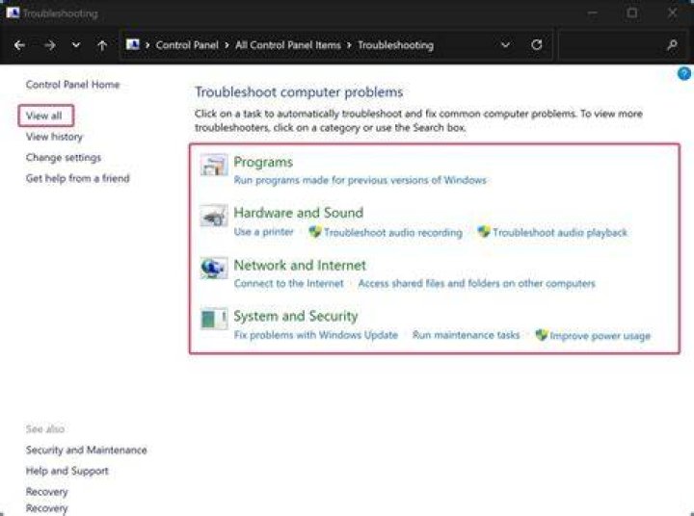Click shield icon beside Improve power usage
Viewport: 694px width, 516px height.
pos(542,335)
